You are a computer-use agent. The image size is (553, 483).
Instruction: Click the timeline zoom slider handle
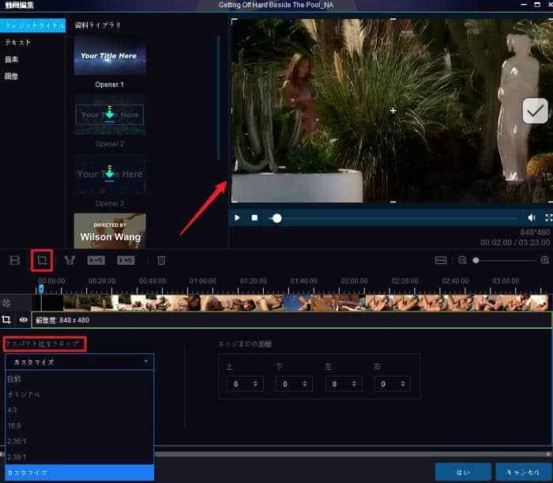click(475, 260)
